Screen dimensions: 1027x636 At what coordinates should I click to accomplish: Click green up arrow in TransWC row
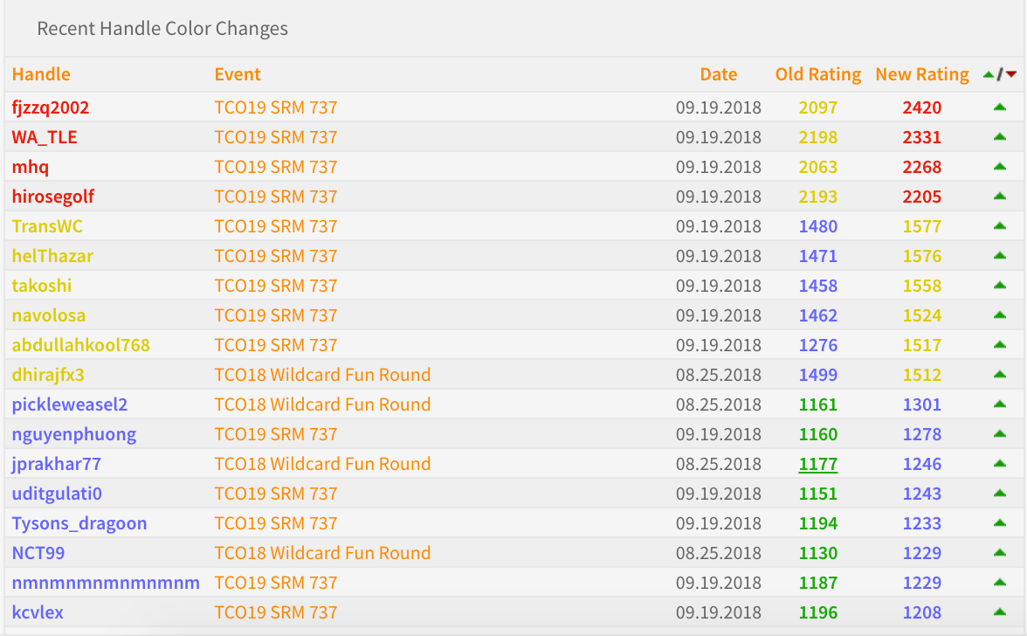pos(1000,226)
